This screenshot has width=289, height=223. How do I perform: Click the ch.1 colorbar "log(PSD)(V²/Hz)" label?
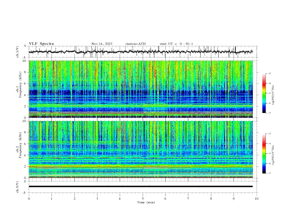click(x=273, y=95)
